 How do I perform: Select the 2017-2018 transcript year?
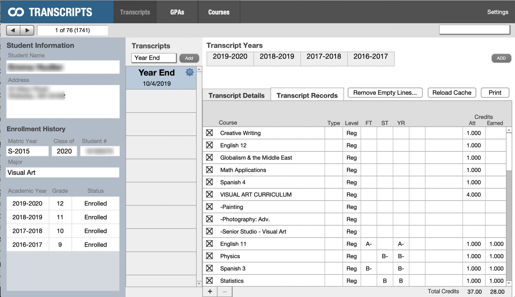(x=324, y=59)
